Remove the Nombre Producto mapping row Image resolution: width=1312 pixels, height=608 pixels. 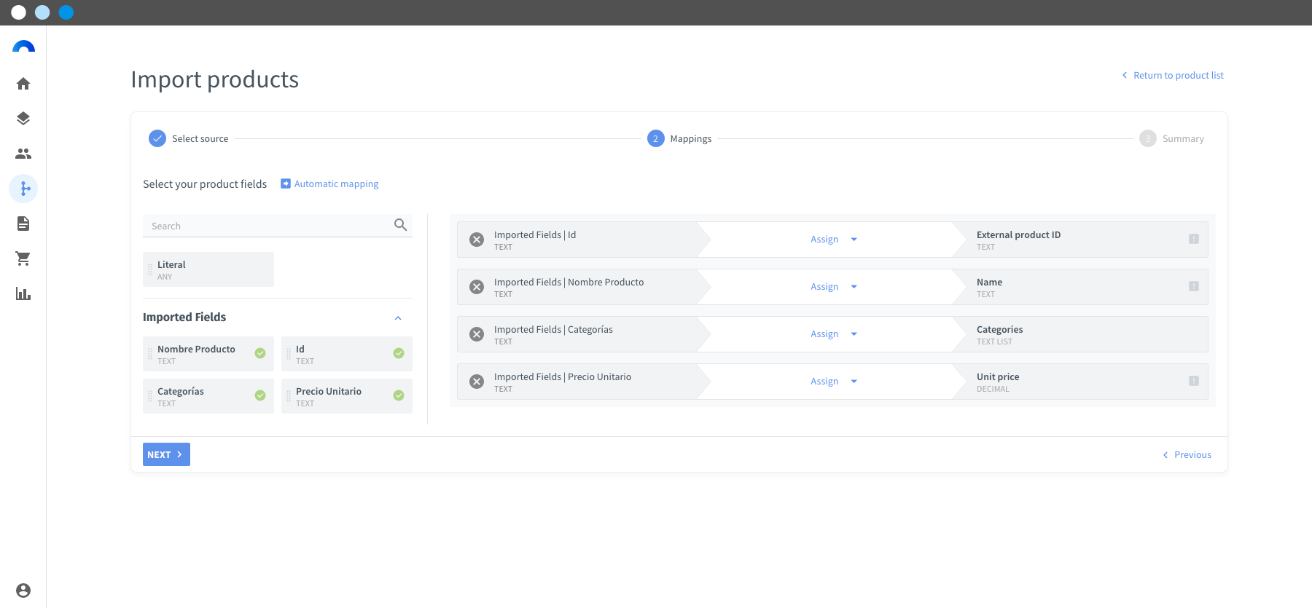coord(477,287)
